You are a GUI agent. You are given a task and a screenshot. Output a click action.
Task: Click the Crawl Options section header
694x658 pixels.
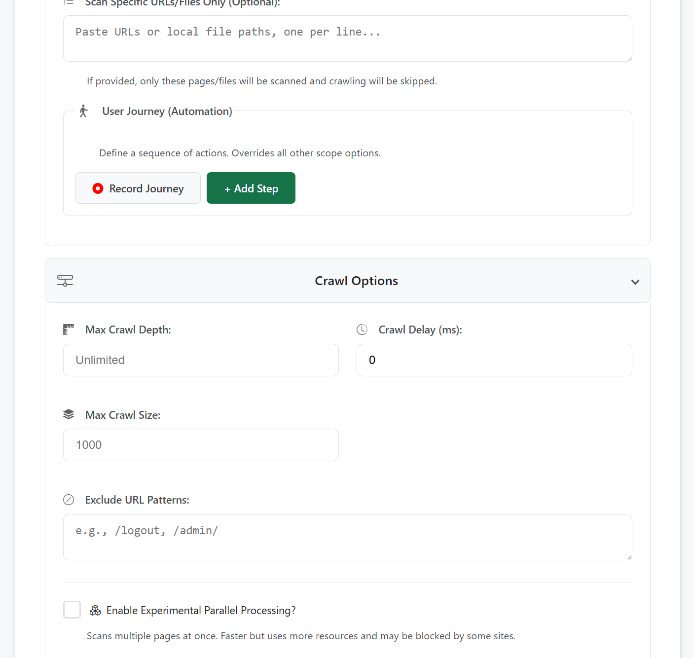pos(356,281)
